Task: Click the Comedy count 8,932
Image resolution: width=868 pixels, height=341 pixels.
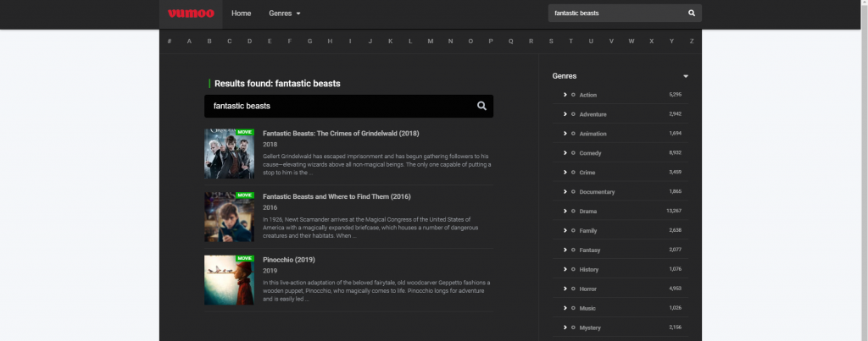Action: [x=676, y=152]
